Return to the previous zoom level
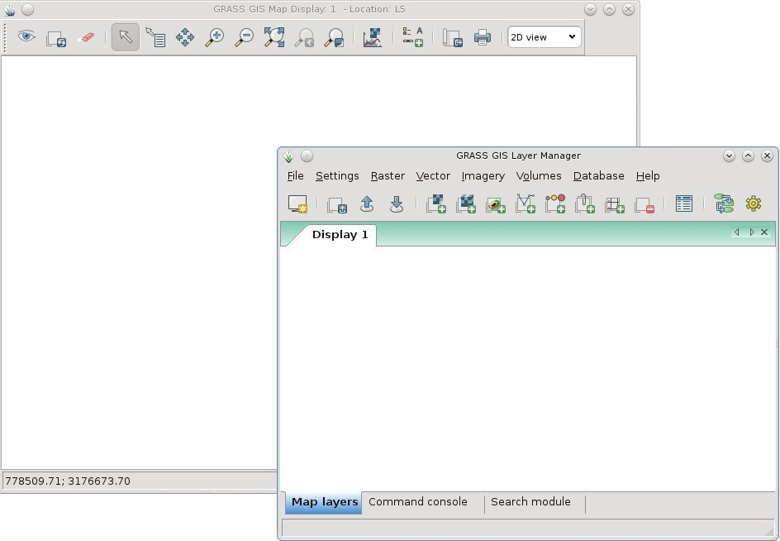The image size is (780, 541). (304, 37)
